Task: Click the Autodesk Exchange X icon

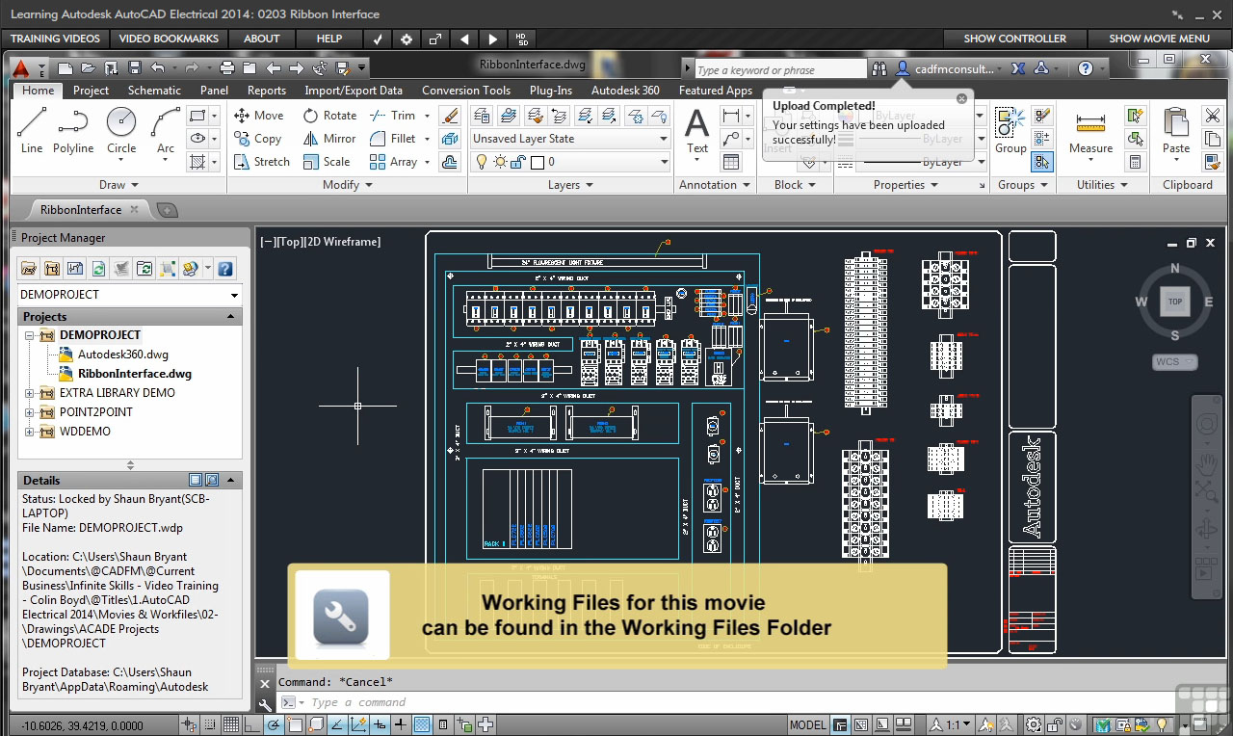Action: tap(1017, 69)
